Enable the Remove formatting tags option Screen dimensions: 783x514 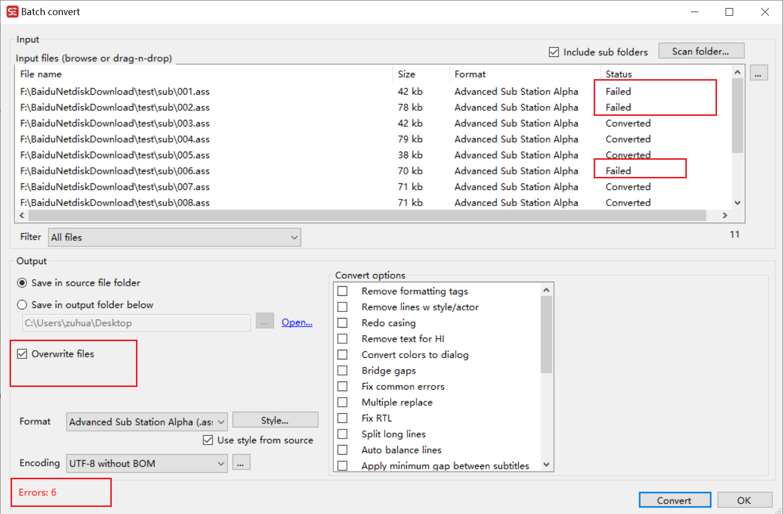point(342,291)
